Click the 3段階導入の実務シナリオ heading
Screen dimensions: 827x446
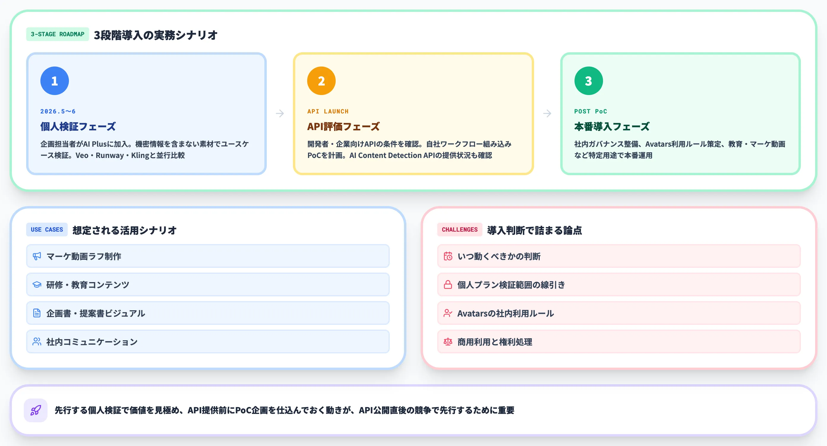(155, 35)
